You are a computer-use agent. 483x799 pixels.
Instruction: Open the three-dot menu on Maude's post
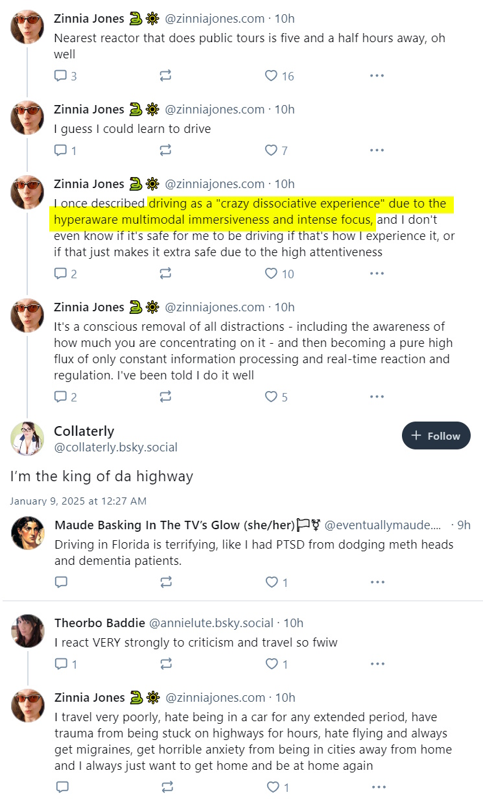(377, 582)
